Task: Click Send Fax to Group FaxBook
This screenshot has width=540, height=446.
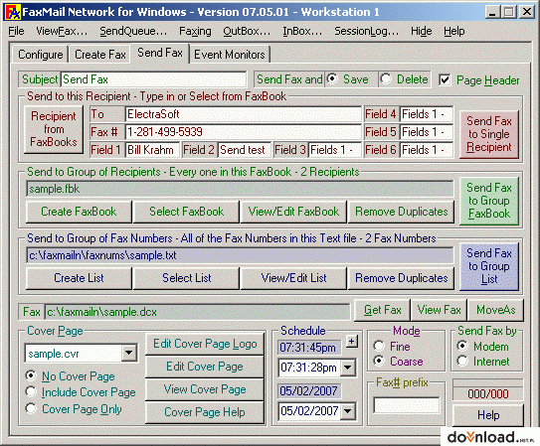Action: click(x=488, y=201)
